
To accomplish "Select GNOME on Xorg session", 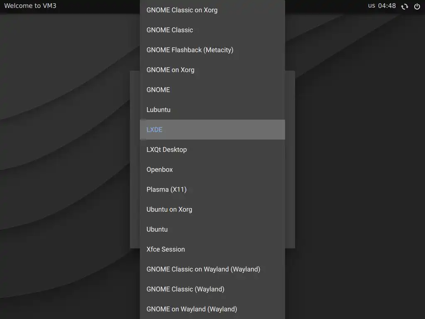I will 212,70.
